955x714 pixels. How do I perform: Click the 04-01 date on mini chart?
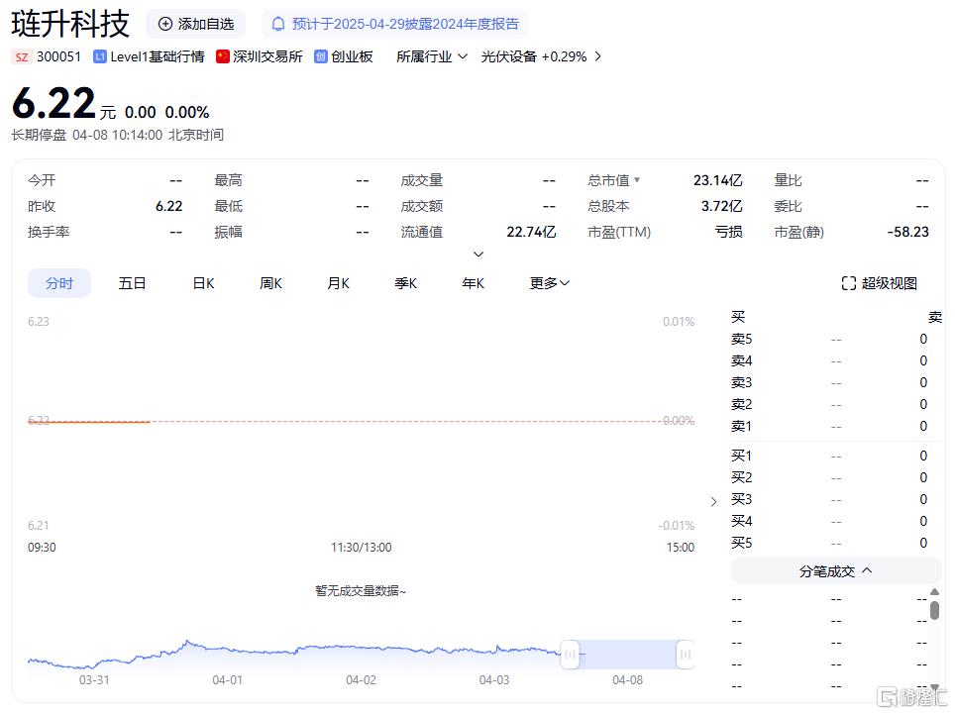coord(227,680)
